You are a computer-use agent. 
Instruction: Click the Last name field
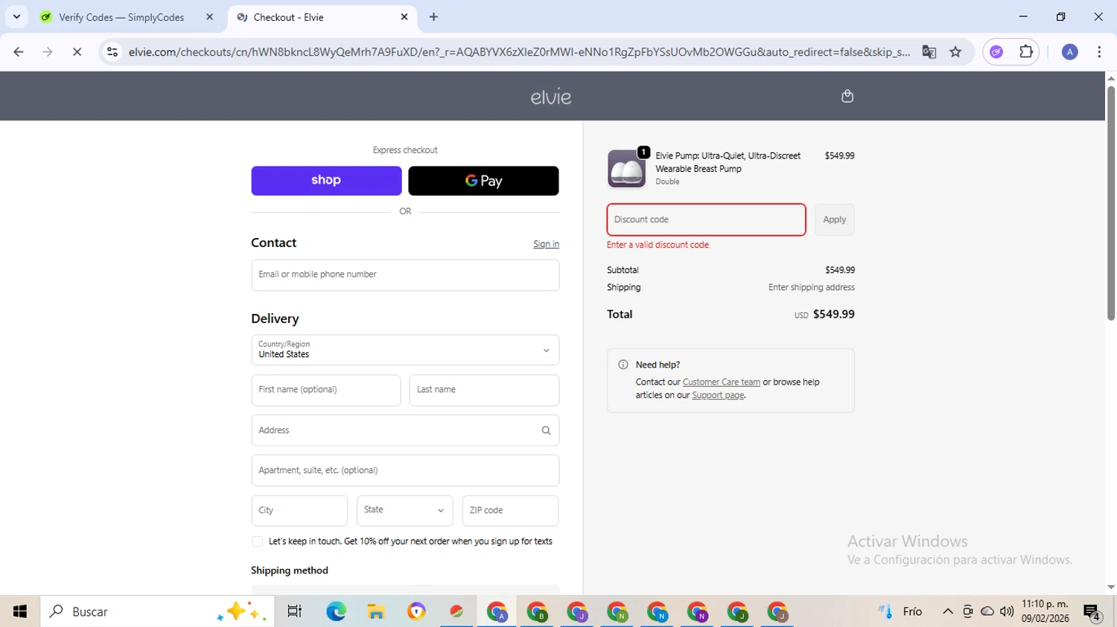point(484,390)
